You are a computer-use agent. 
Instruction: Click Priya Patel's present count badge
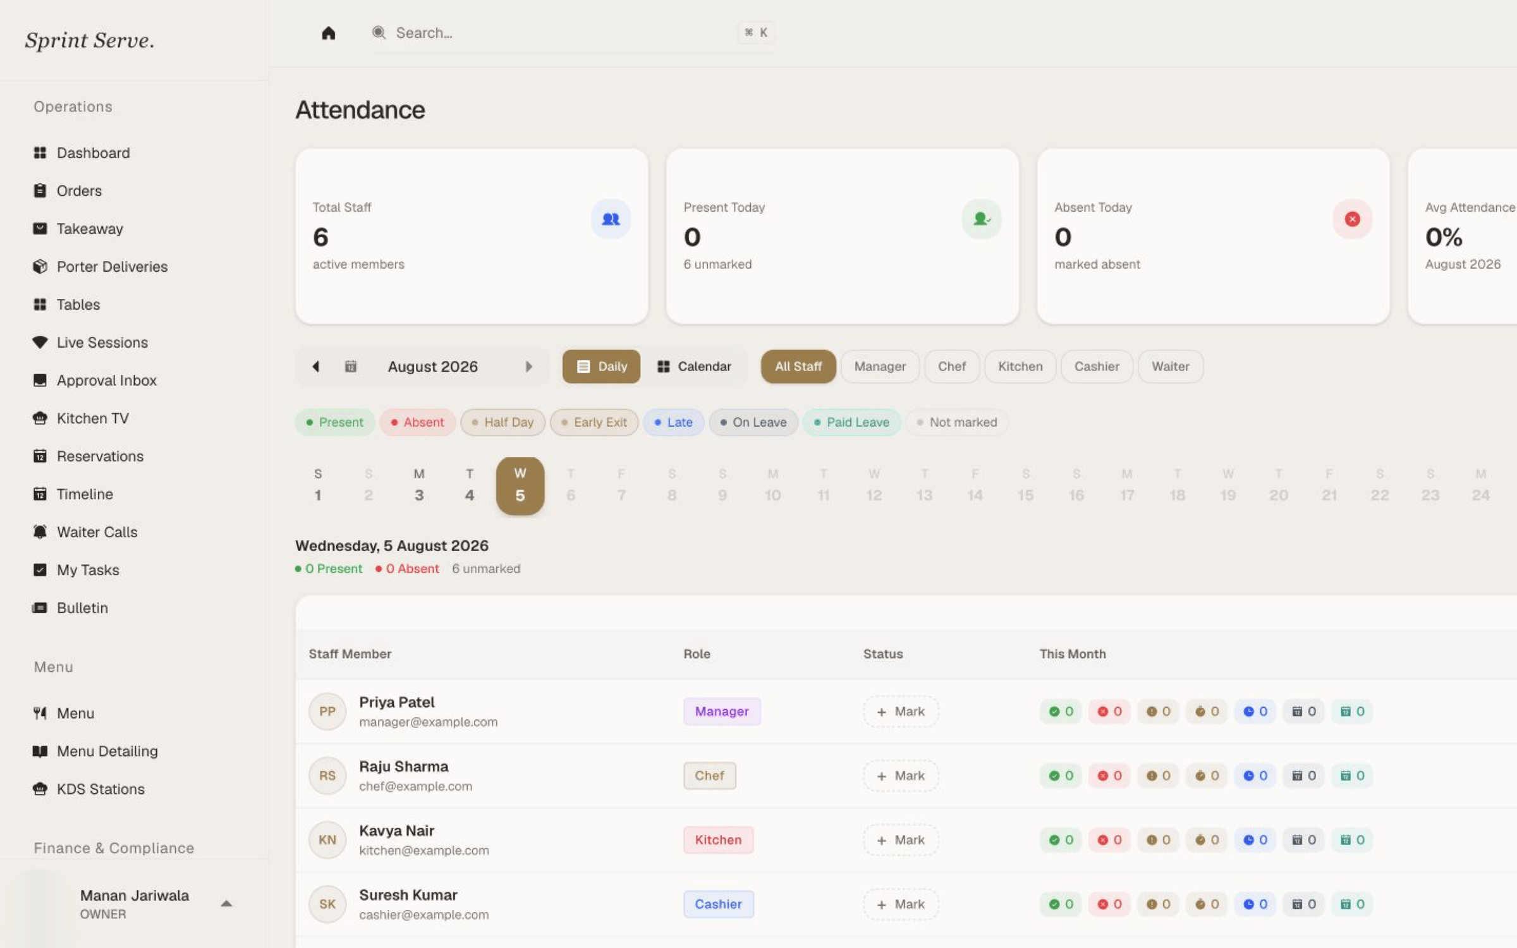coord(1061,712)
